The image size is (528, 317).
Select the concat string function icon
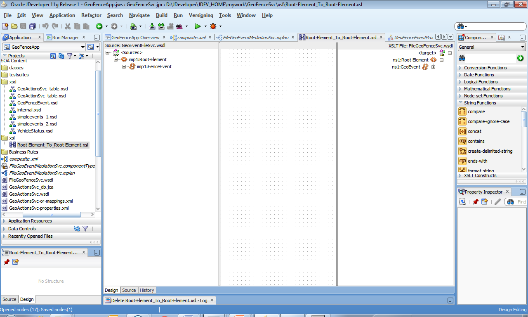point(462,131)
